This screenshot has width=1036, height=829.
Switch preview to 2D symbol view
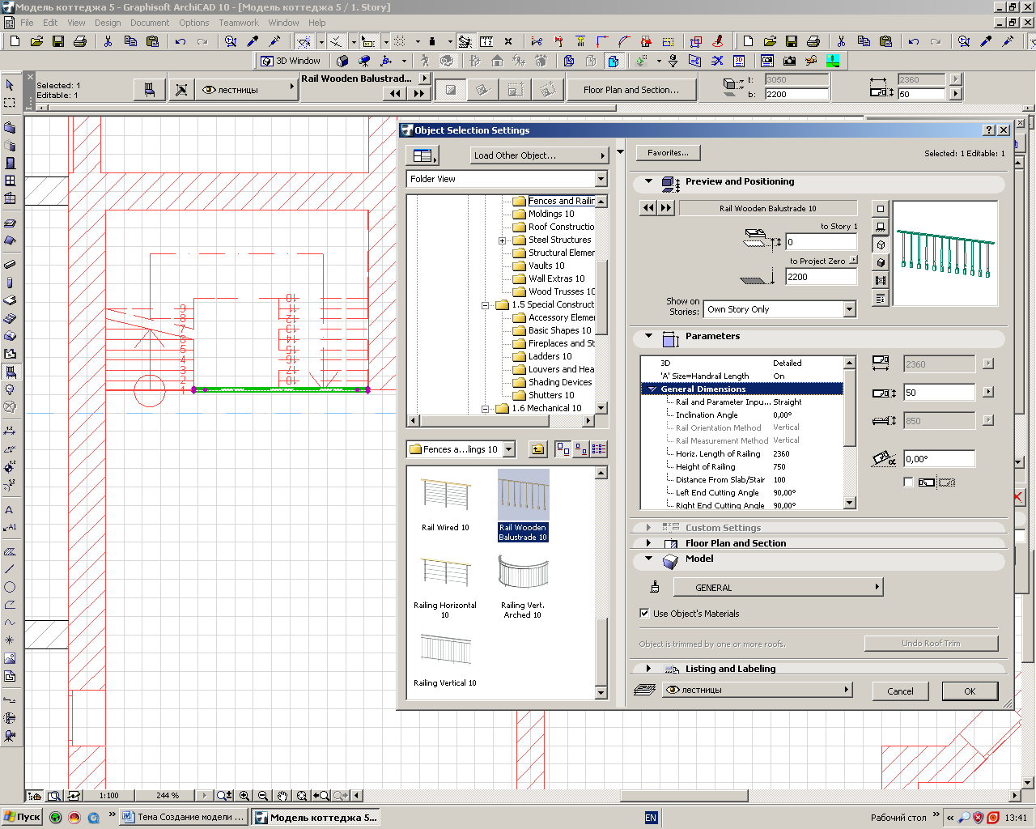[881, 209]
